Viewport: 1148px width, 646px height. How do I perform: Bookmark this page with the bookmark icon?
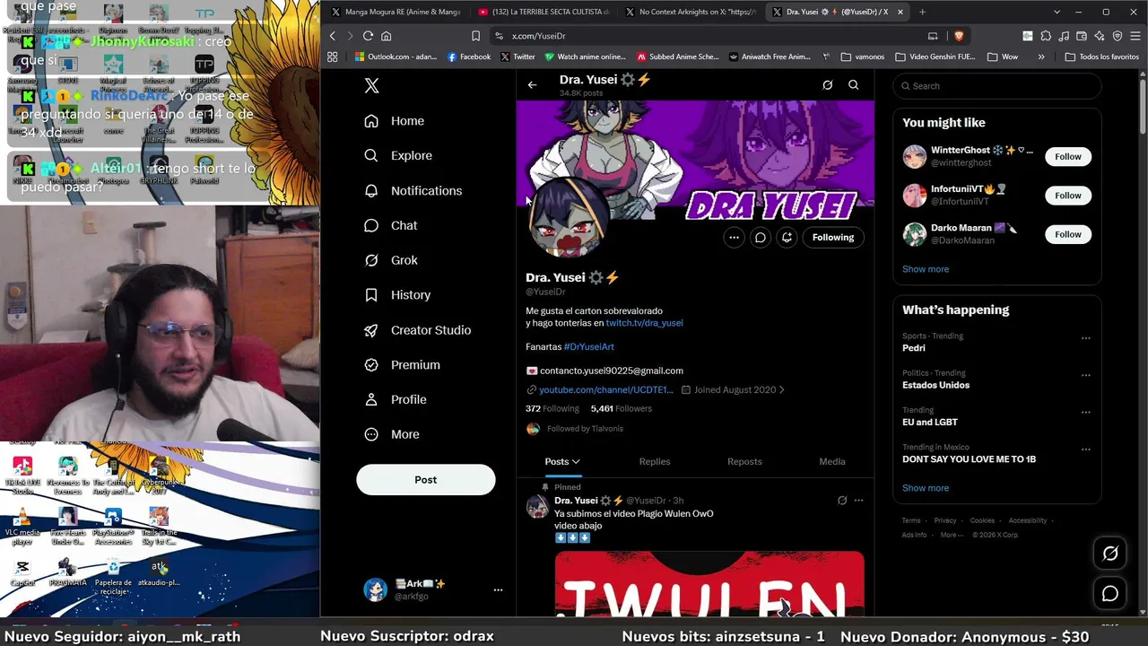tap(475, 36)
